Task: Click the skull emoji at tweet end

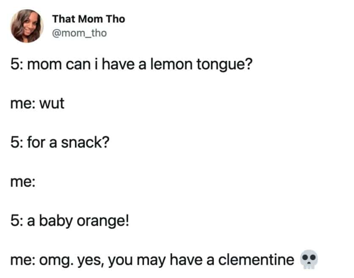Action: coord(309,259)
